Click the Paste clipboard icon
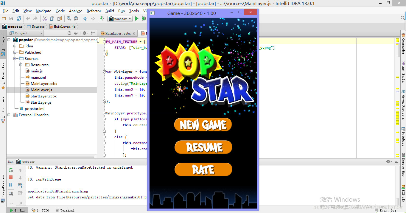This screenshot has width=406, height=213. [x=60, y=18]
